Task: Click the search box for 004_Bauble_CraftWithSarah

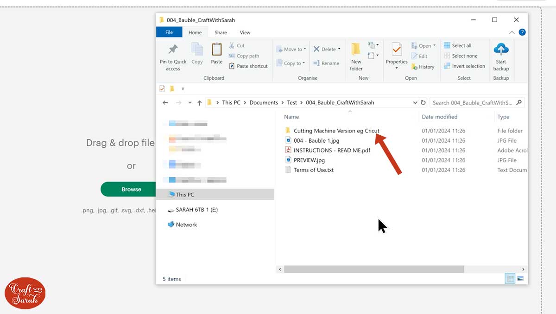Action: point(472,103)
